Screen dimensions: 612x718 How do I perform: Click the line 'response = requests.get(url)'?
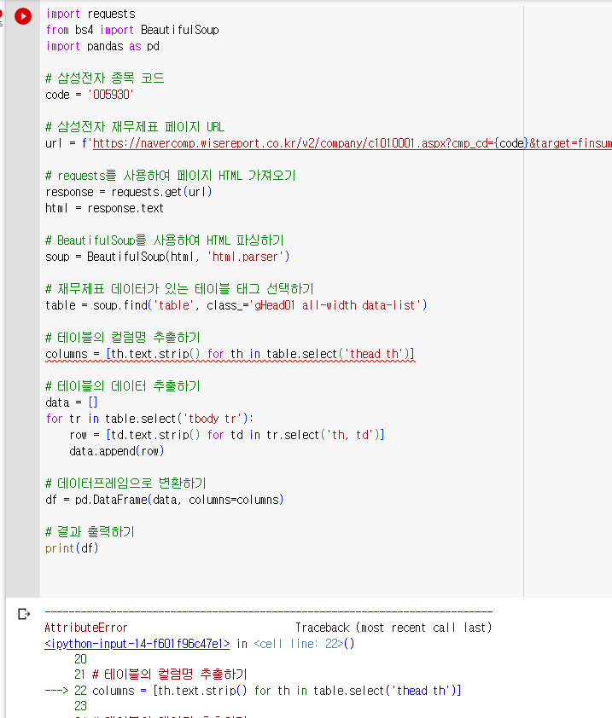click(128, 192)
